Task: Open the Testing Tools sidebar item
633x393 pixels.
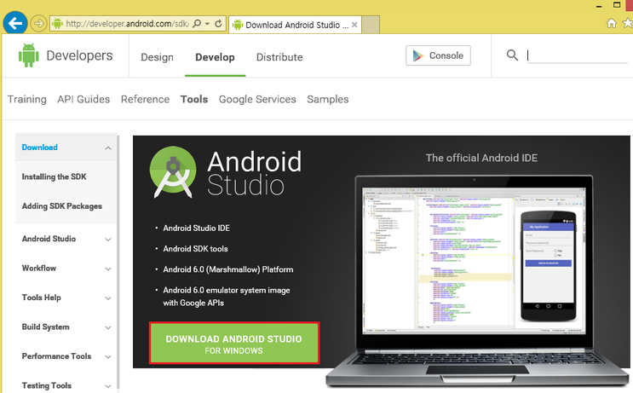Action: 46,385
